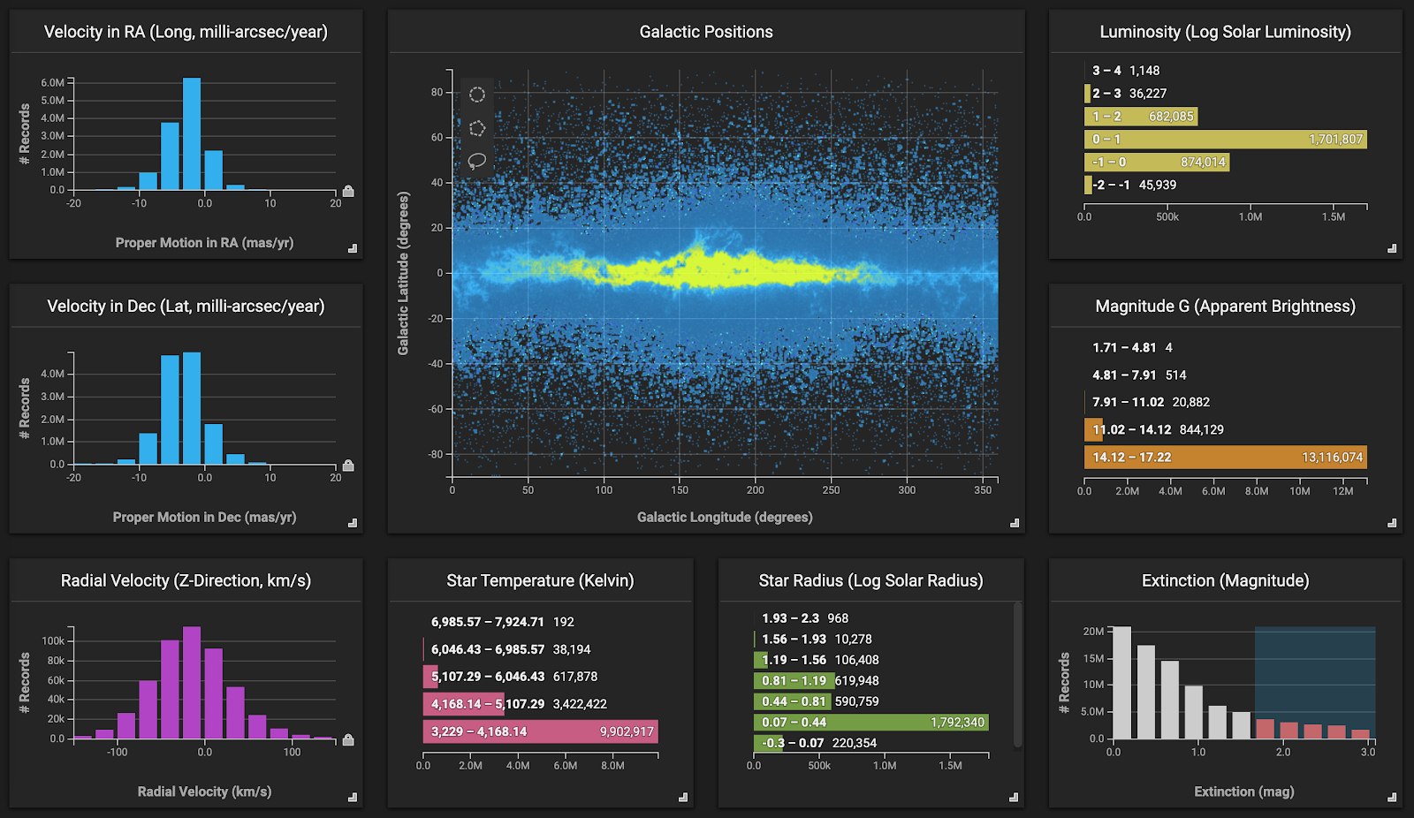Click resize handle of Radial Velocity panel
The width and height of the screenshot is (1414, 818).
(x=353, y=798)
